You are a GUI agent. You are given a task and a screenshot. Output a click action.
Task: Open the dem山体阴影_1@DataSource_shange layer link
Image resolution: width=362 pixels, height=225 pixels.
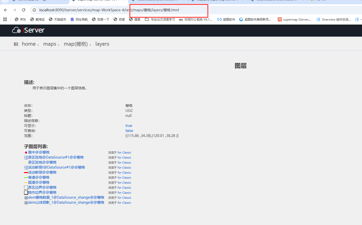(x=66, y=202)
